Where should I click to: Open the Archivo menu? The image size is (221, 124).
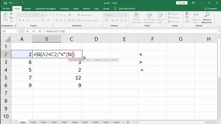6,9
